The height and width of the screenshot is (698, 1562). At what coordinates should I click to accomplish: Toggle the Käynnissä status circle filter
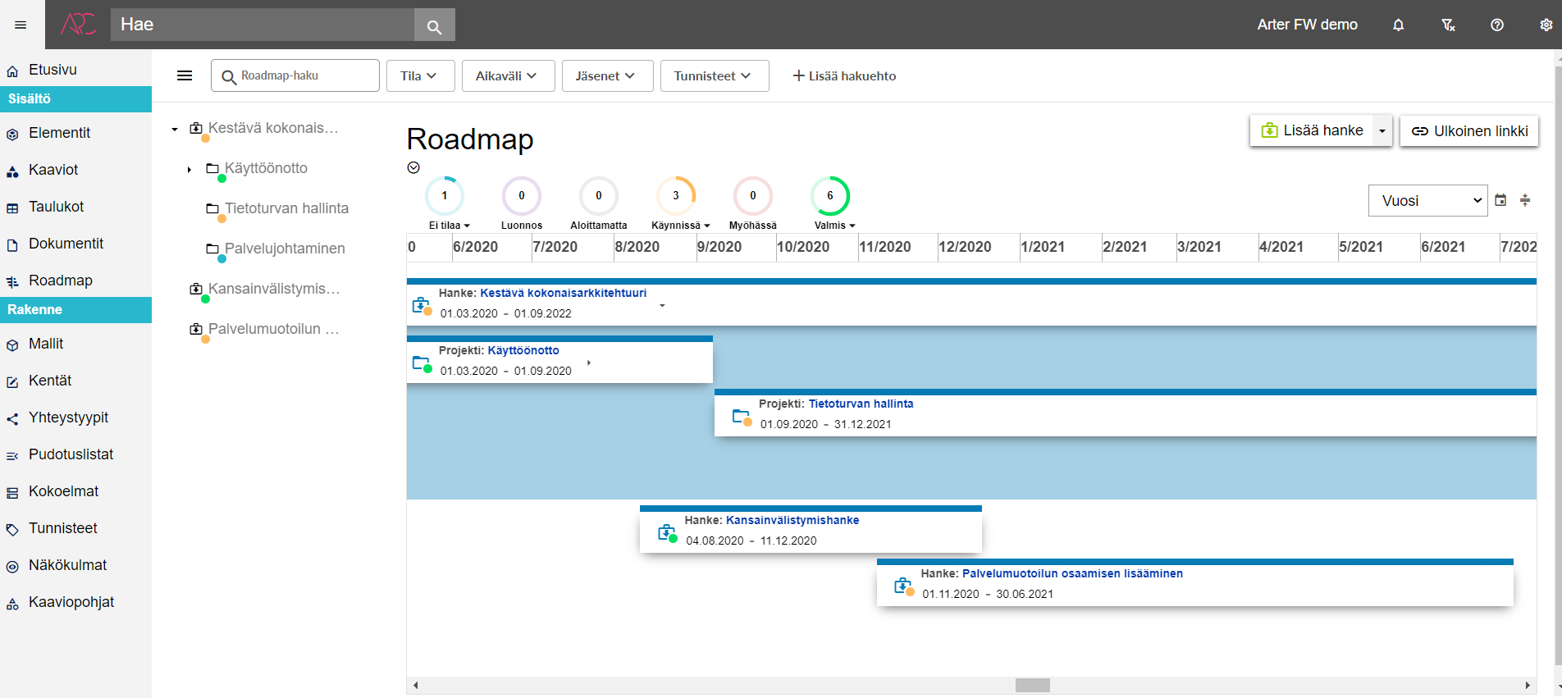click(x=675, y=196)
